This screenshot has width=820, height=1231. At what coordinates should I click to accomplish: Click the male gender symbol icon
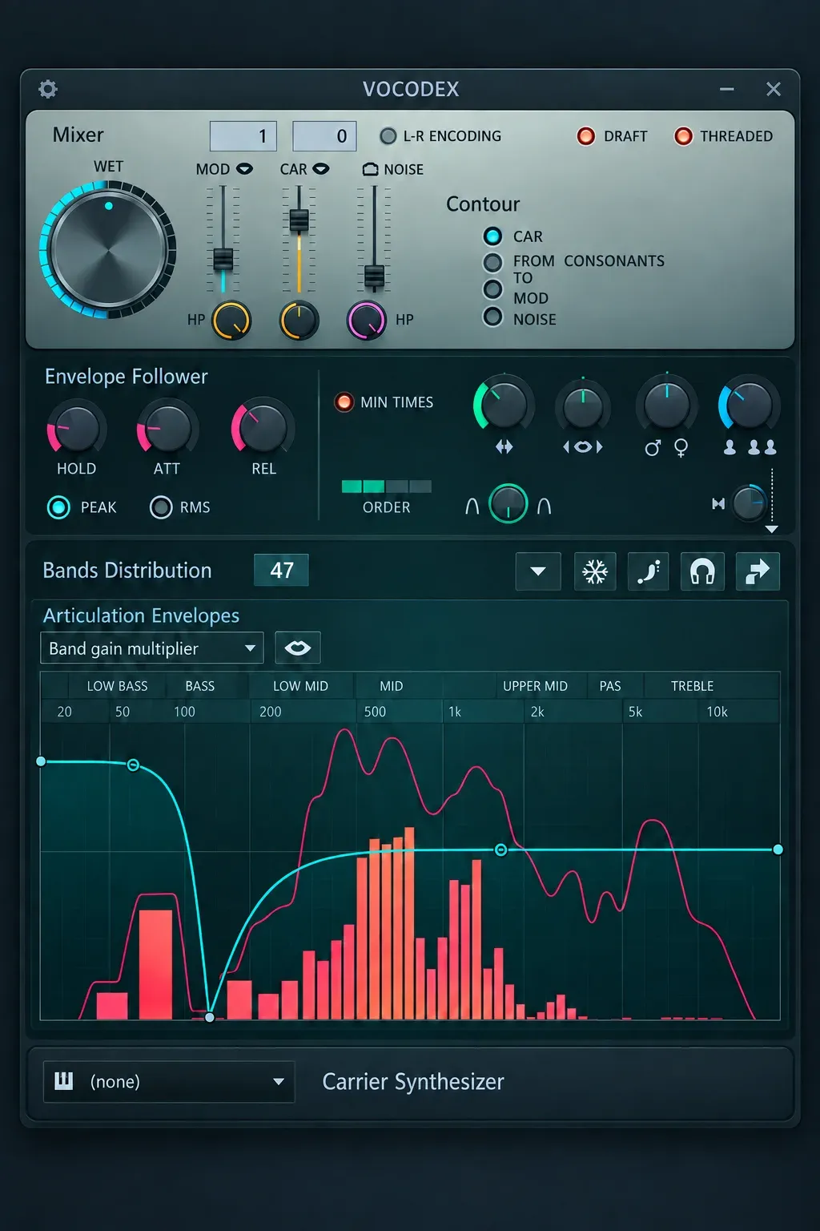click(653, 447)
